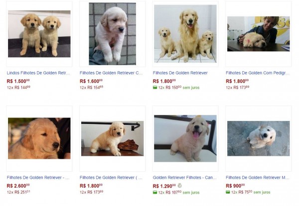Screen dimensions: 299x206
Task: Open 'Lindos Filhotes De Golden Retr...' listing
Action: pyautogui.click(x=38, y=73)
